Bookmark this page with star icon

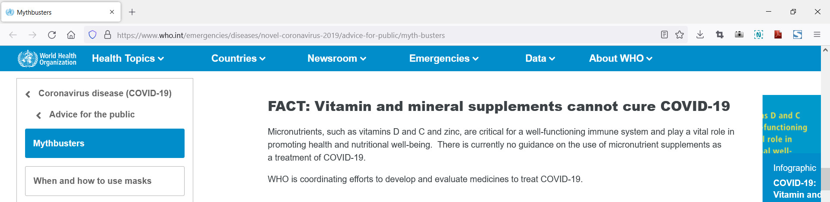click(x=680, y=35)
